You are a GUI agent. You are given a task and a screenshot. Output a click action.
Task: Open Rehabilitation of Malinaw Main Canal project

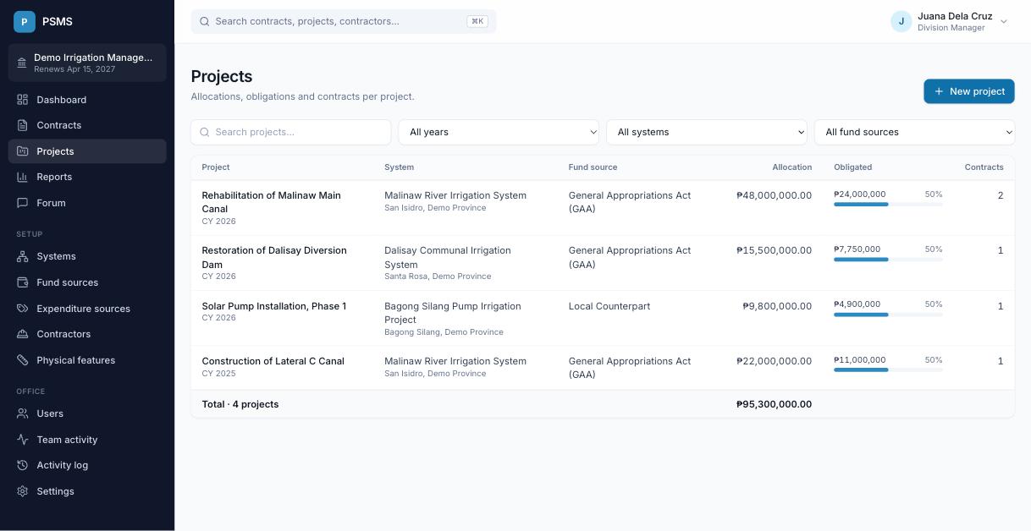coord(271,202)
